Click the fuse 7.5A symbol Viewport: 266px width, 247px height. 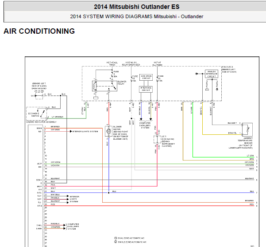pyautogui.click(x=157, y=78)
